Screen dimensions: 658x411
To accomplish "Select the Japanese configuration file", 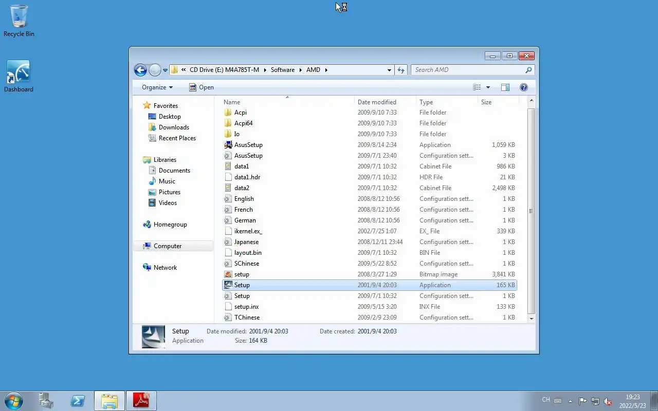I will pyautogui.click(x=370, y=242).
